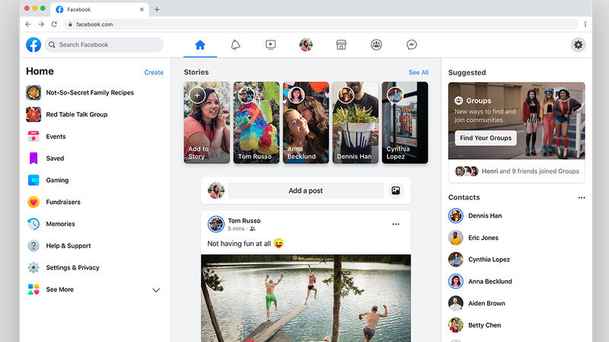Open the Notifications bell icon
The width and height of the screenshot is (609, 342).
[x=235, y=45]
